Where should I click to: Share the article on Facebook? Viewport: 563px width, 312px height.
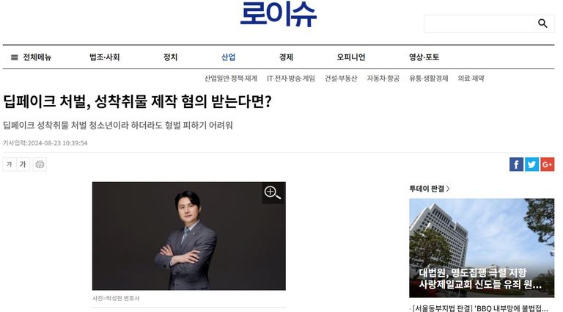[x=516, y=164]
